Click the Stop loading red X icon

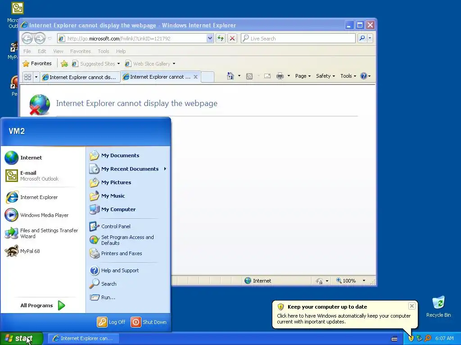click(232, 38)
